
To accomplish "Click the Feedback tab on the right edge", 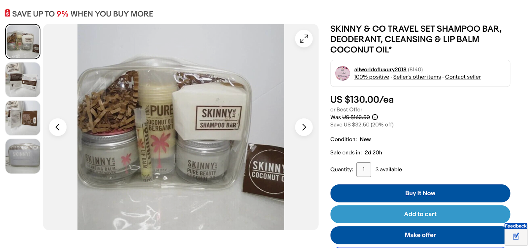I will tap(515, 226).
